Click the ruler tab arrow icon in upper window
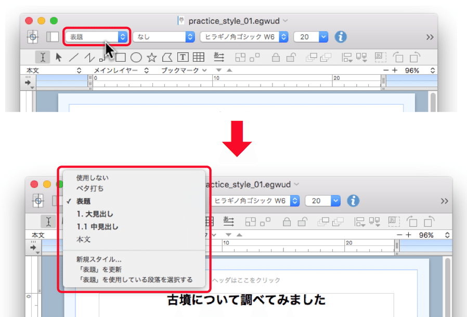The image size is (467, 317). tap(29, 82)
